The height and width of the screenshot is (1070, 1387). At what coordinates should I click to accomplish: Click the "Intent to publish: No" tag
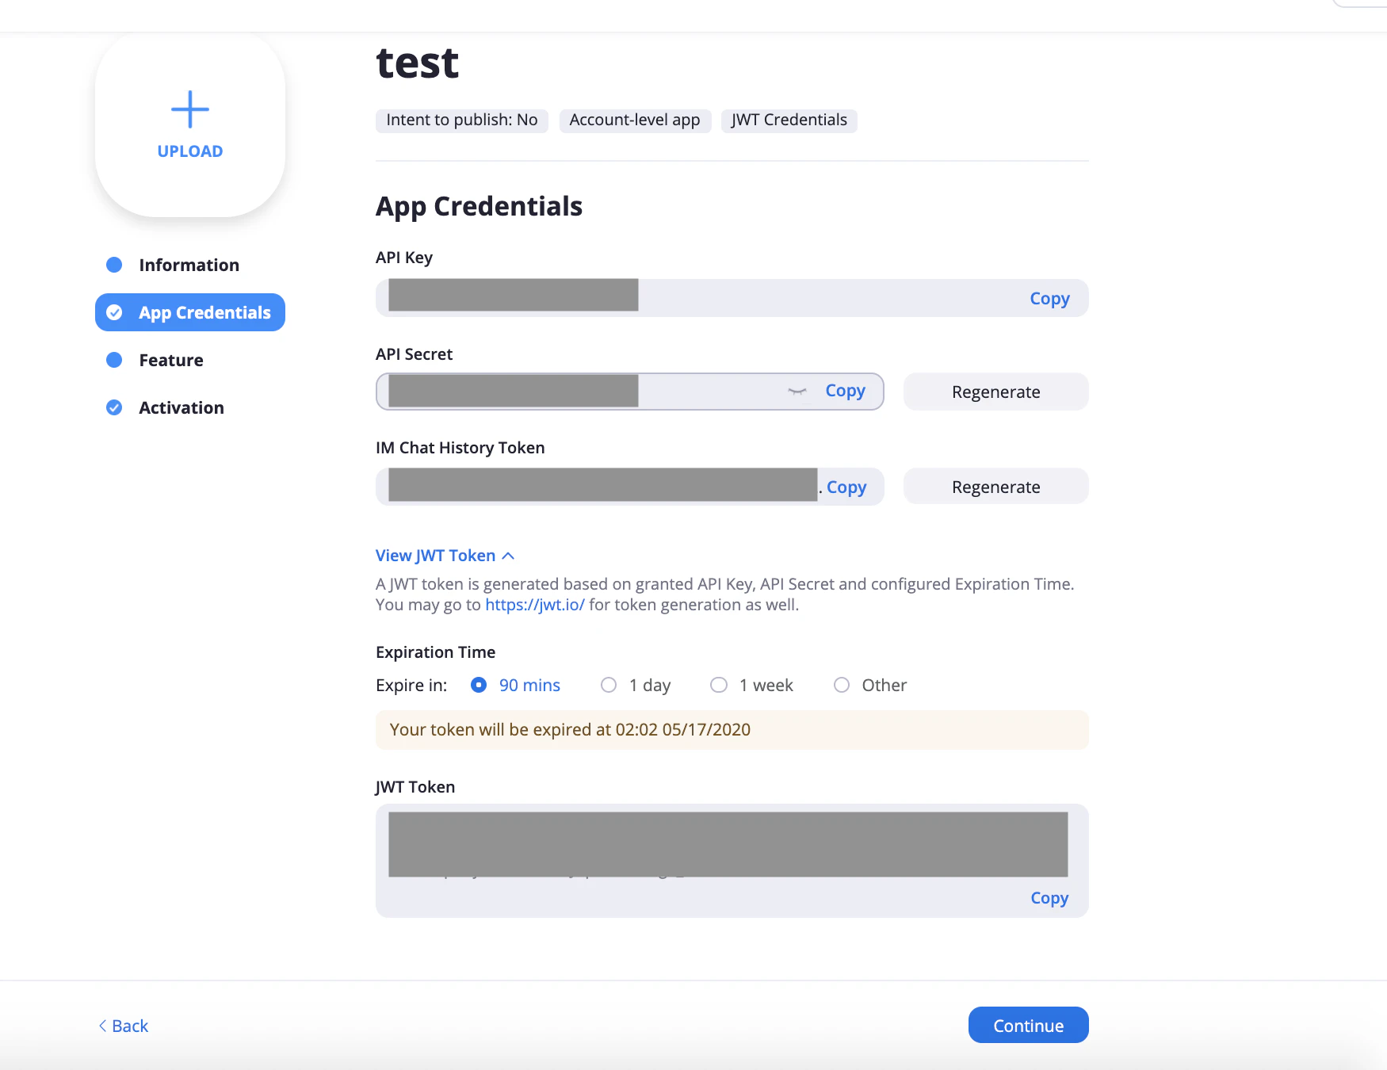click(462, 120)
